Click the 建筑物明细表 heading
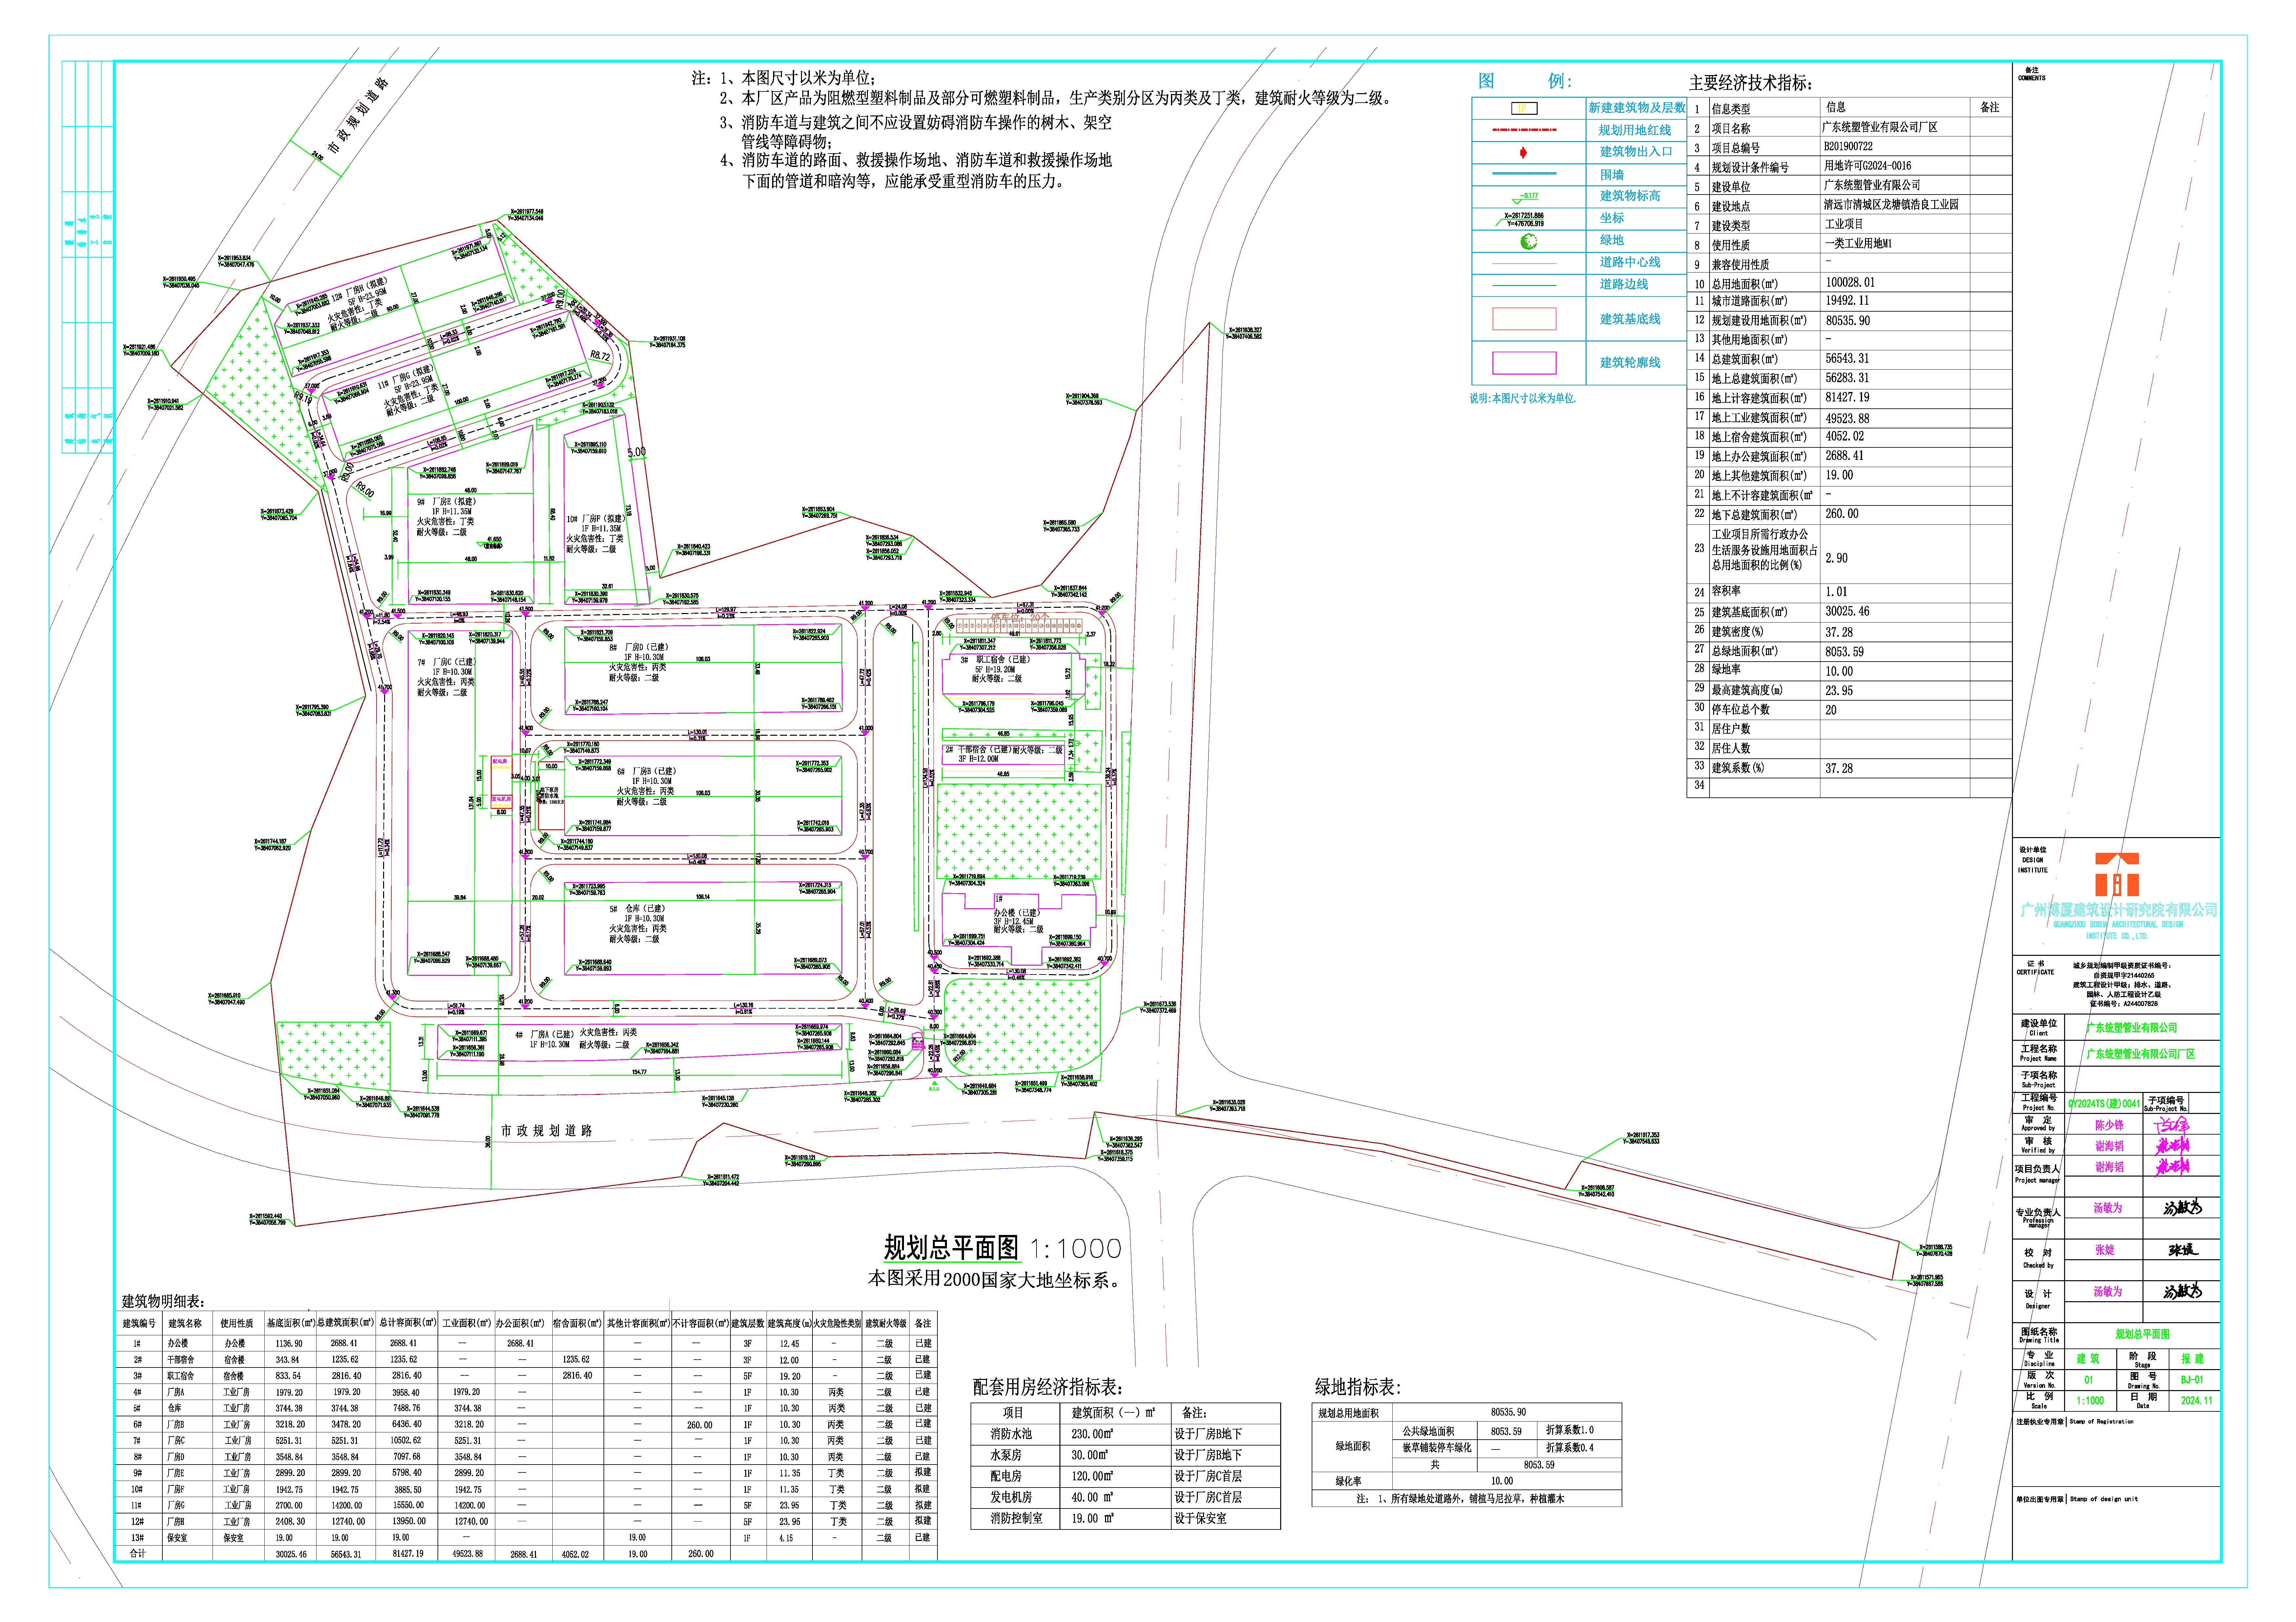 click(x=163, y=1301)
